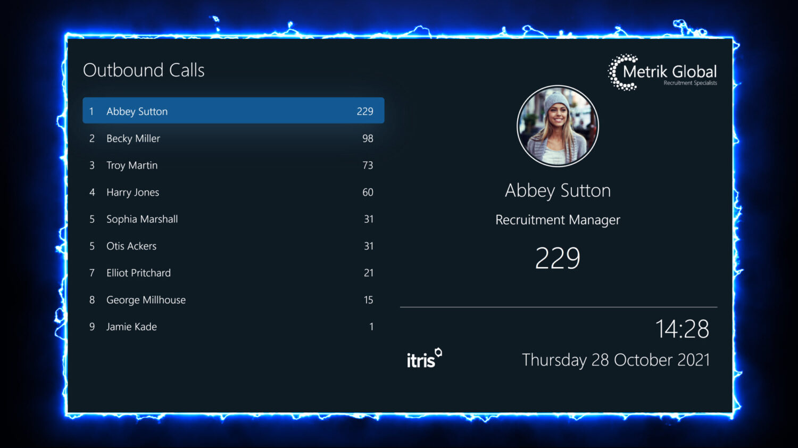The height and width of the screenshot is (448, 798).
Task: Click Abbey Sutton's call count 229
Action: click(x=558, y=258)
